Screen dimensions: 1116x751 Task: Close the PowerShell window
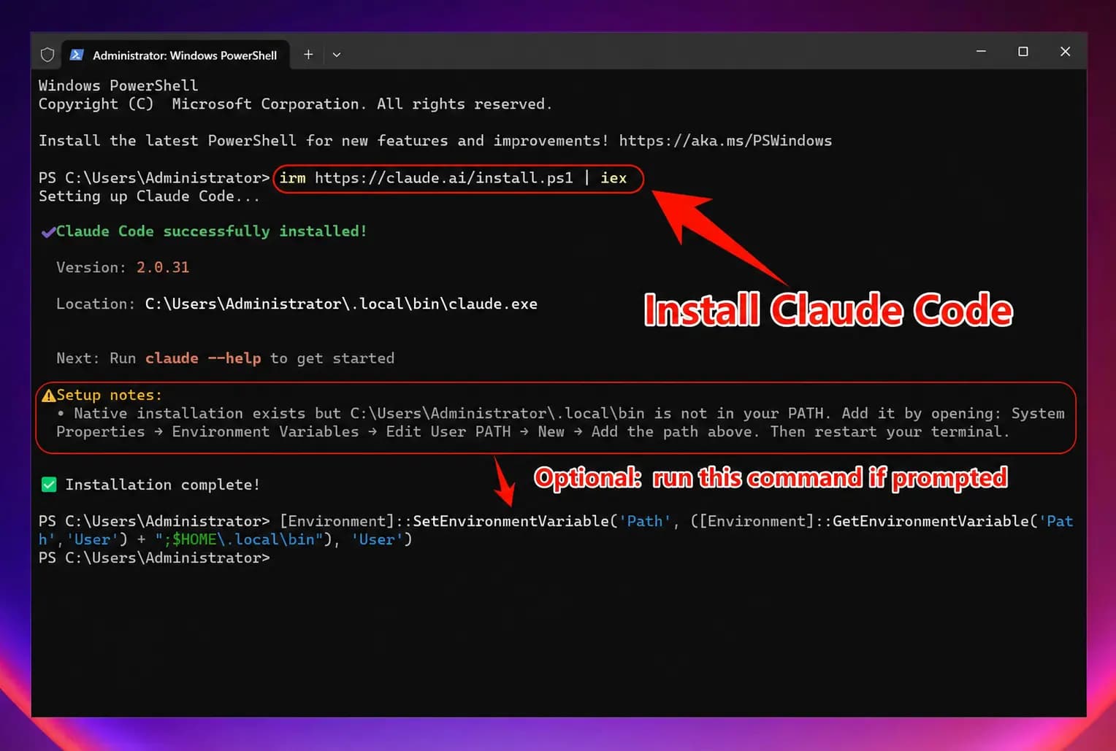(x=1066, y=52)
